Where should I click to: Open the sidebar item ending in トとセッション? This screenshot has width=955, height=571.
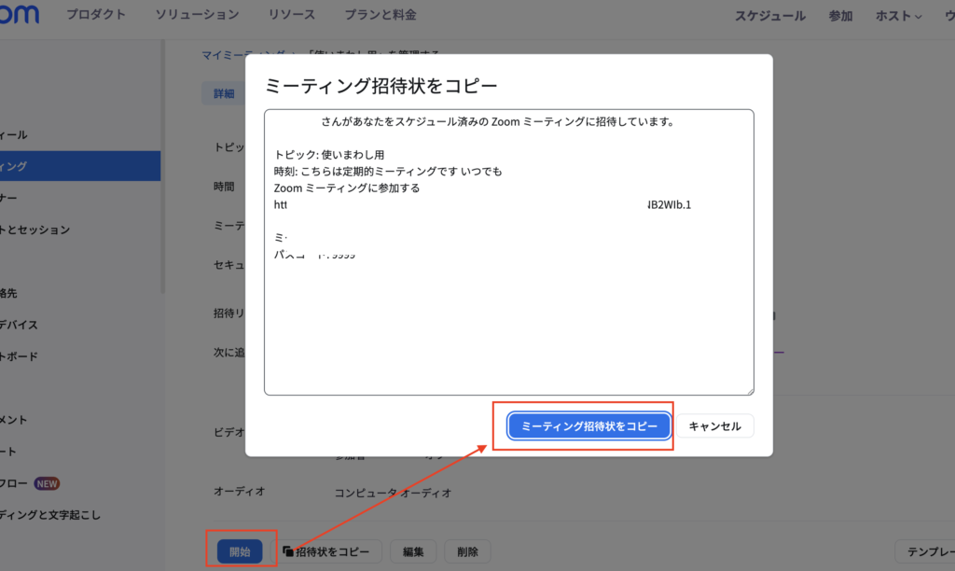pos(35,230)
